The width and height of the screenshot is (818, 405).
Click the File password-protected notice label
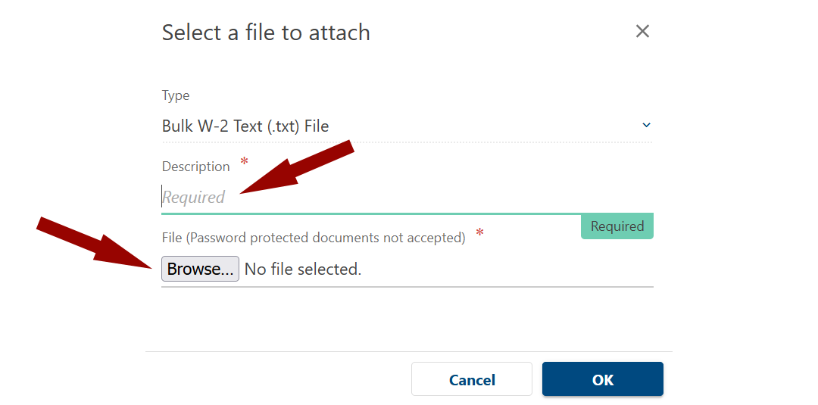314,238
